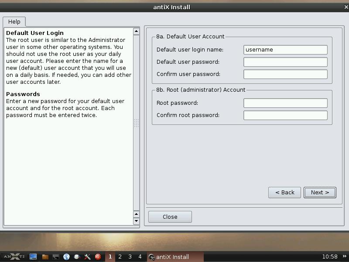The width and height of the screenshot is (349, 262).
Task: Launch the terminal icon in taskbar
Action: pos(56,257)
